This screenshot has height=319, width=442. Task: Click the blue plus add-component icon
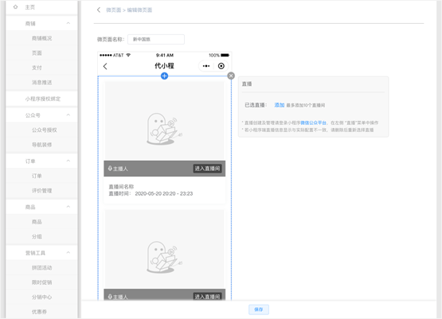pyautogui.click(x=164, y=76)
